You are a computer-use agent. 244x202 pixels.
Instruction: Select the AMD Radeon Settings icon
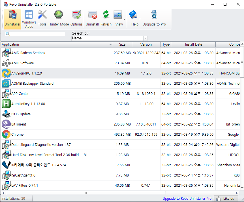[6, 53]
